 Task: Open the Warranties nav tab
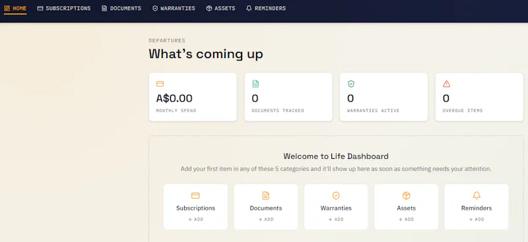pyautogui.click(x=174, y=9)
